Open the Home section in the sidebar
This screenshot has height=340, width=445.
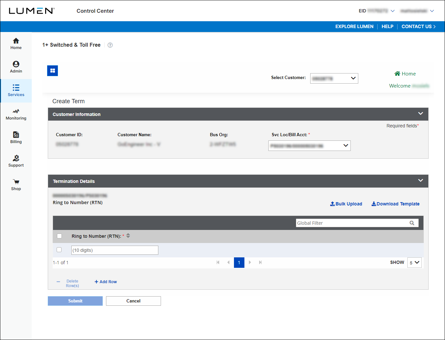tap(16, 43)
